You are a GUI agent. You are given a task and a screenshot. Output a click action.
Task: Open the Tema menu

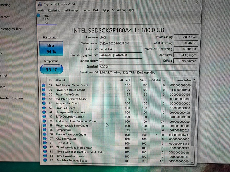point(86,10)
